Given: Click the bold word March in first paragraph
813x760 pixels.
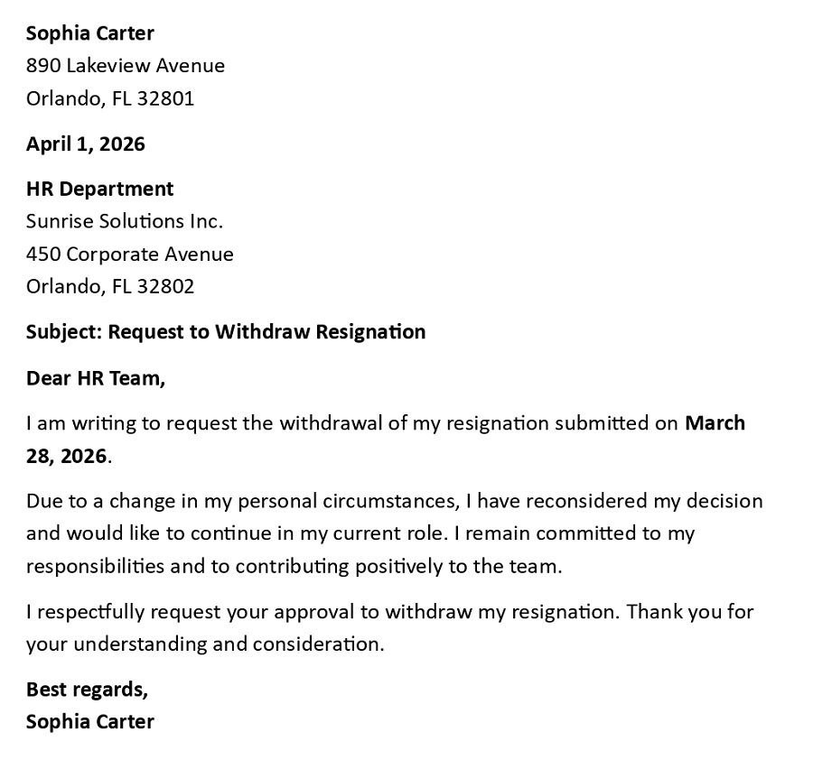Looking at the screenshot, I should [715, 423].
